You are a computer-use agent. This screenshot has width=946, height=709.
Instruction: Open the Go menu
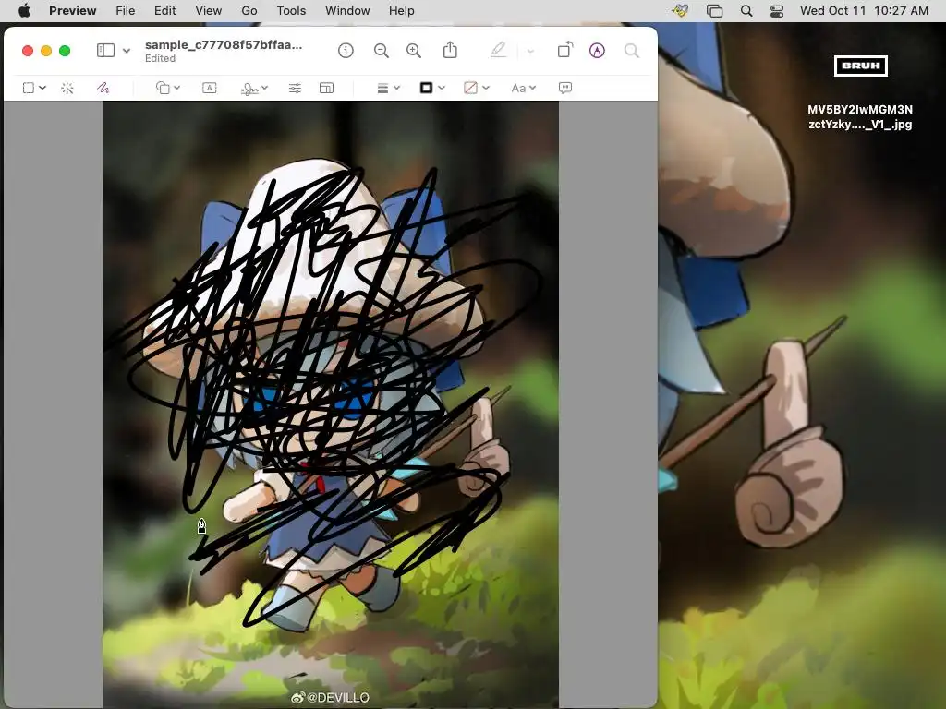249,11
